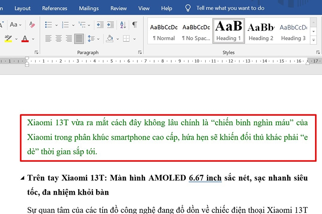Viewport: 322px width, 214px height.
Task: Click the first line indent marker on ruler
Action: click(x=27, y=58)
